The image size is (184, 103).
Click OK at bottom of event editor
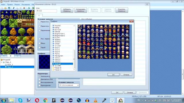pyautogui.click(x=117, y=92)
